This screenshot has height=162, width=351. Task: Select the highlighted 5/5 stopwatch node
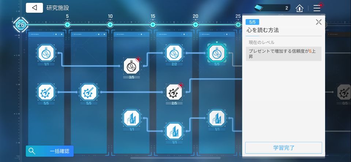(217, 53)
